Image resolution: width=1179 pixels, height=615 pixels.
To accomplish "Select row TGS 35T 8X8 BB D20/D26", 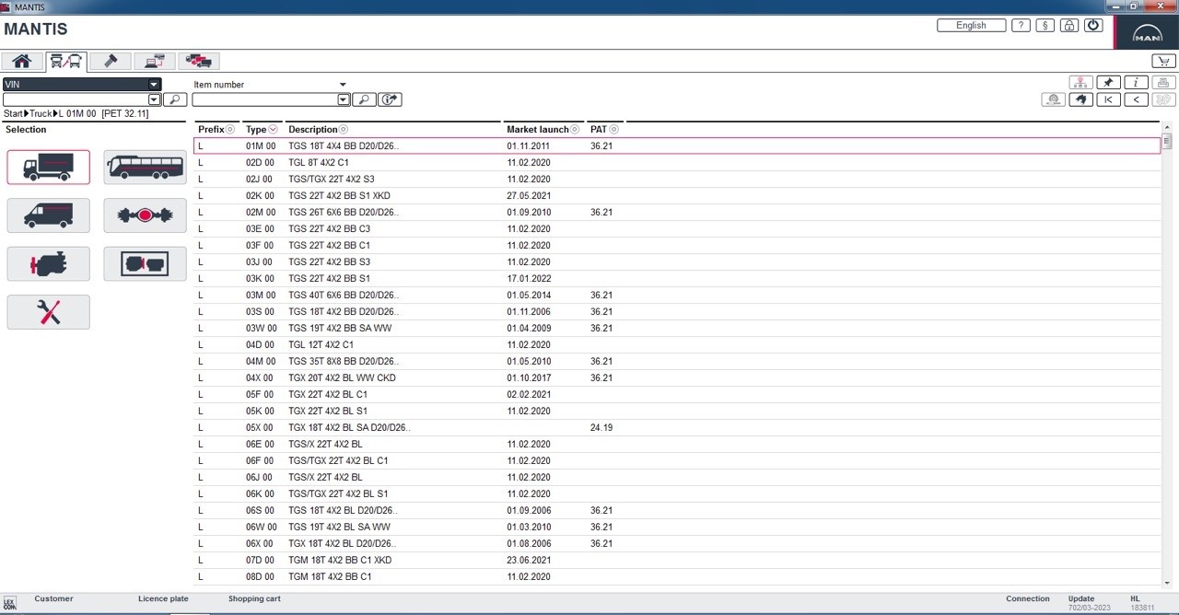I will [x=677, y=361].
